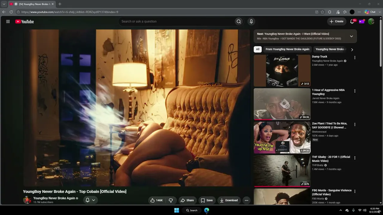Viewport: 383px width, 215px height.
Task: Open Windows Start menu
Action: coord(177,210)
